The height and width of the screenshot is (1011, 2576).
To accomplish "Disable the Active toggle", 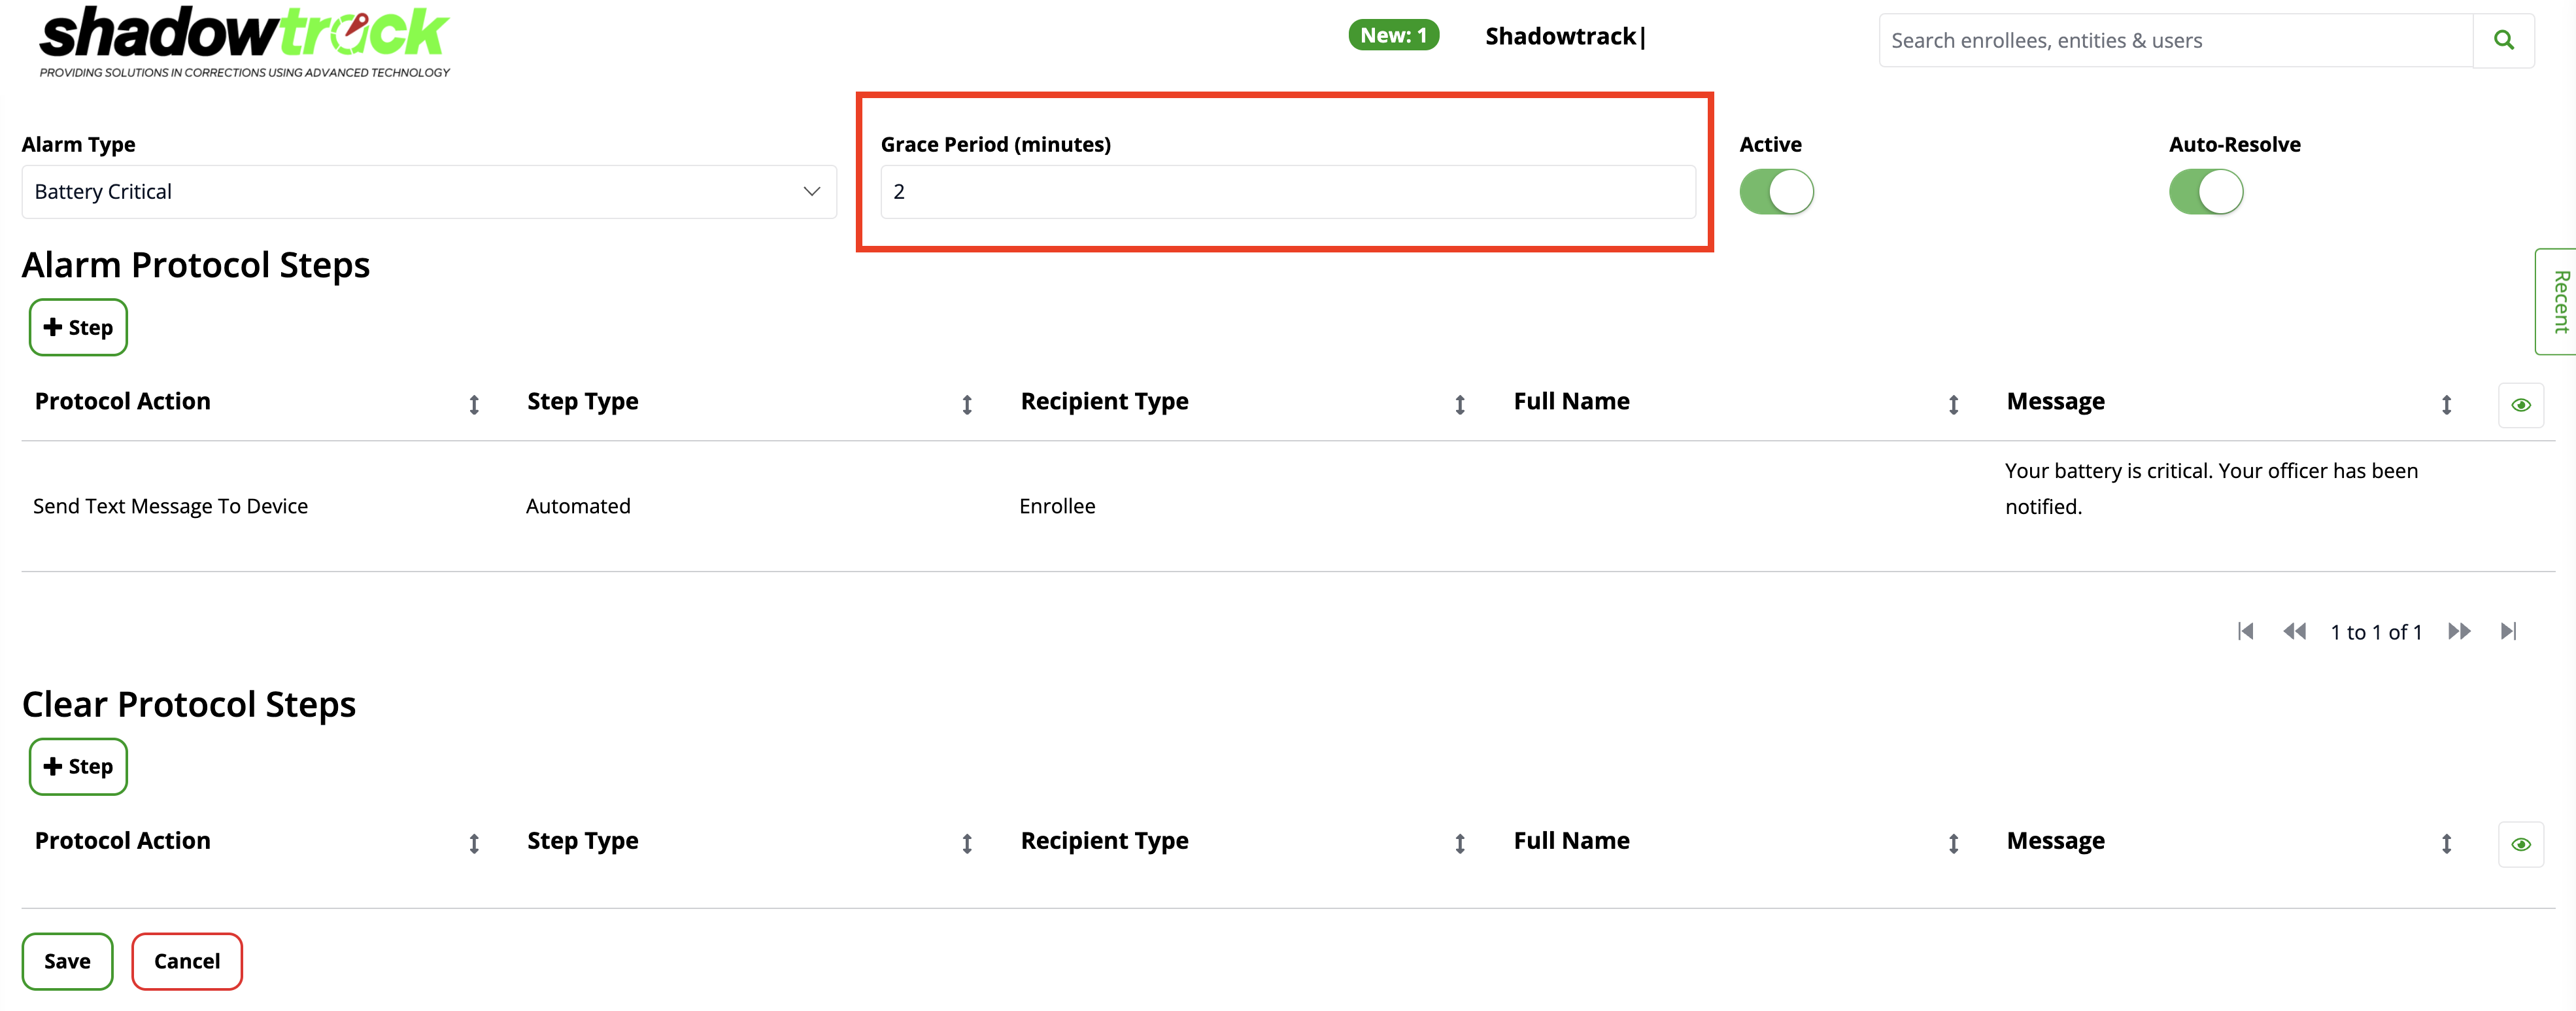I will point(1776,192).
